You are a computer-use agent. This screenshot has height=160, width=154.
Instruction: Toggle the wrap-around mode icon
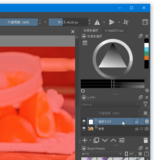126,22
